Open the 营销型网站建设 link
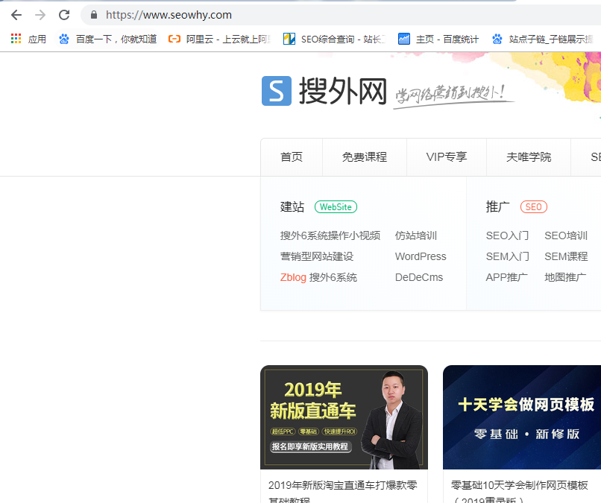Image resolution: width=601 pixels, height=503 pixels. [x=317, y=256]
